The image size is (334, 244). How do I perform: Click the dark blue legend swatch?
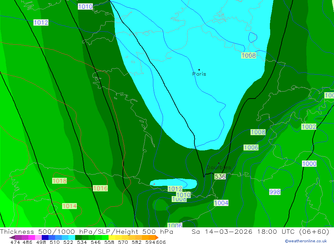coord(45,237)
